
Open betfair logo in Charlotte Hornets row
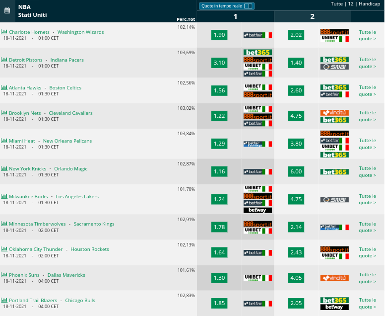pyautogui.click(x=257, y=35)
